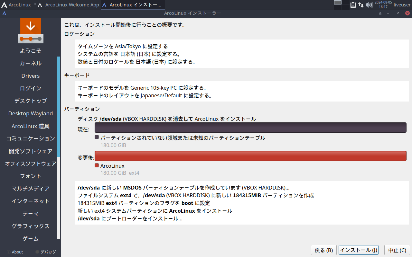Click the boot flag setting line
Screen dimensions: 412x257
[x=144, y=203]
